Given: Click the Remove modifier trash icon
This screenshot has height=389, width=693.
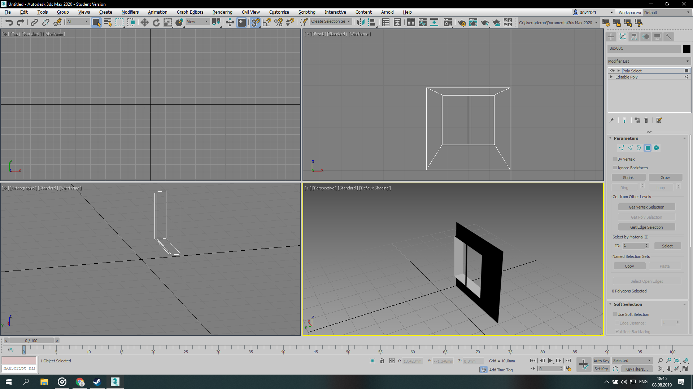Looking at the screenshot, I should coord(646,120).
